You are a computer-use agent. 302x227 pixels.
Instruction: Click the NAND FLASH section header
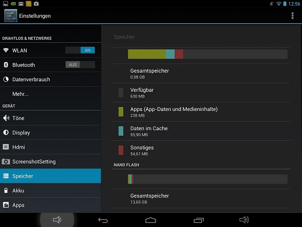point(126,165)
